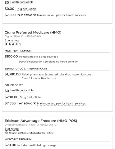This screenshot has height=149, width=115.
Task: Click the $100.00 monthly premium amount
Action: [x=11, y=56]
